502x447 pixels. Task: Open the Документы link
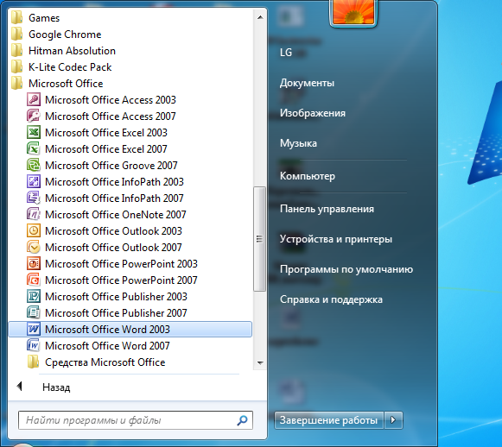click(x=307, y=83)
